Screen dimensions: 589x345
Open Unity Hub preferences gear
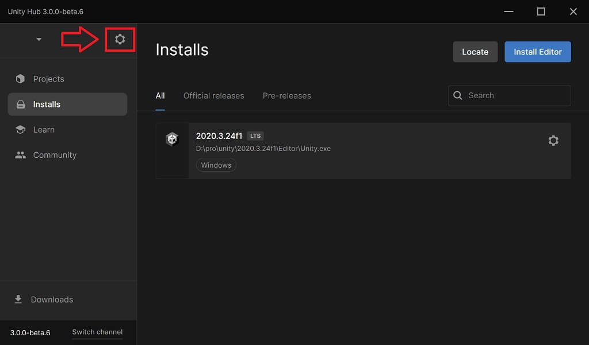(x=120, y=39)
